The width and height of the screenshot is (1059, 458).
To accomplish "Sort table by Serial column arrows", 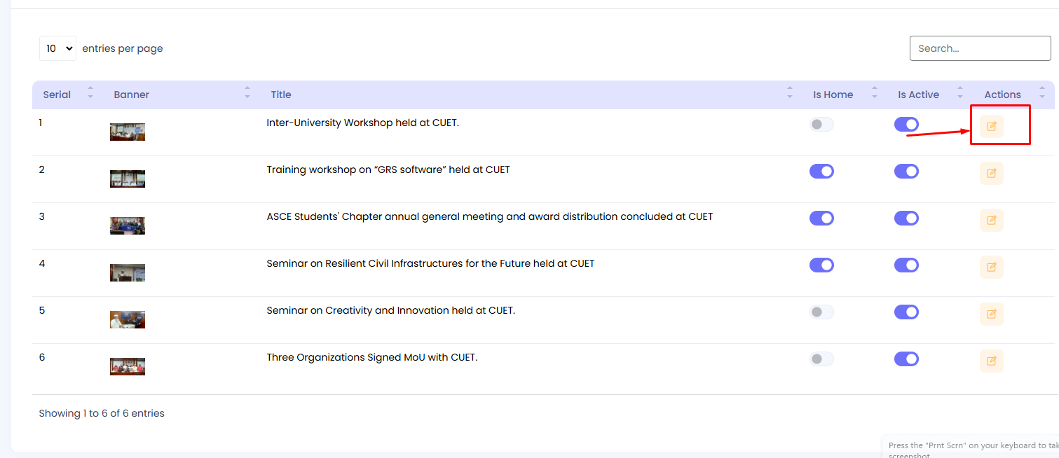I will point(90,95).
